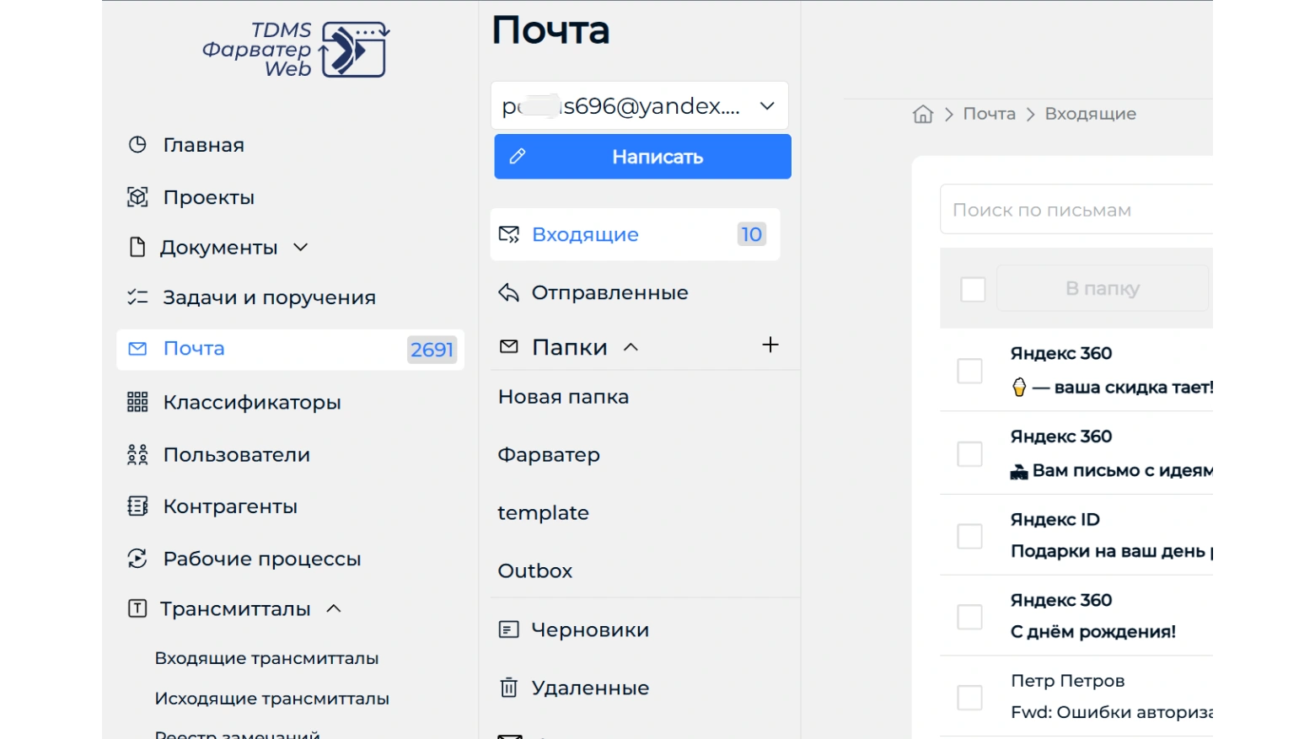This screenshot has height=739, width=1315.
Task: Click the grid icon next to Классификаторы
Action: [137, 402]
